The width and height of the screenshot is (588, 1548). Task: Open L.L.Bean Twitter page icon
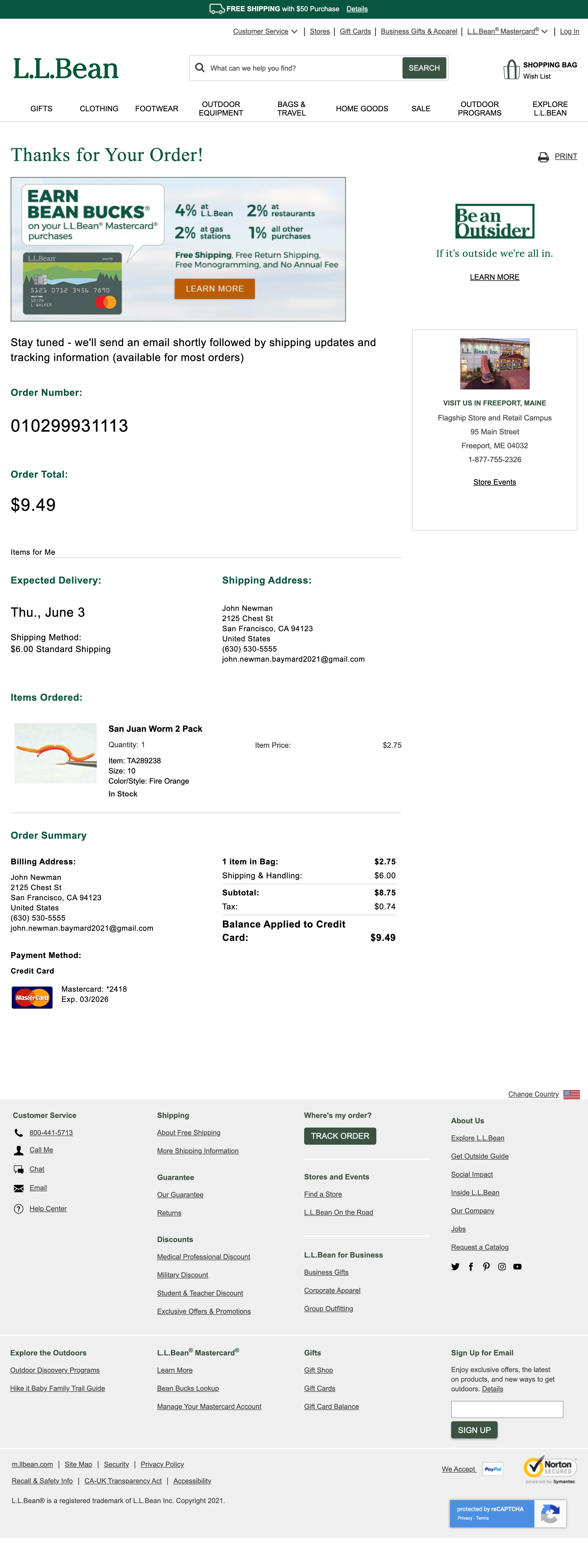tap(455, 1267)
